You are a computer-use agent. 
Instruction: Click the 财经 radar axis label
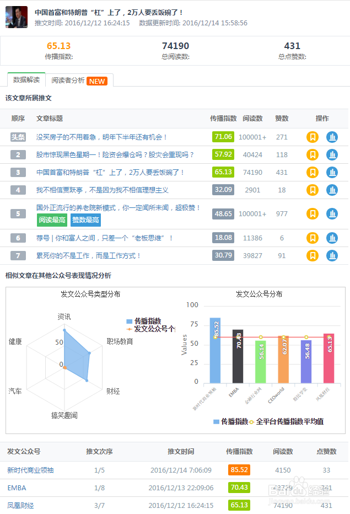113,391
